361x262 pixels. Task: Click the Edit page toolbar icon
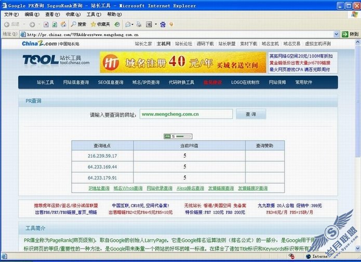pyautogui.click(x=149, y=24)
